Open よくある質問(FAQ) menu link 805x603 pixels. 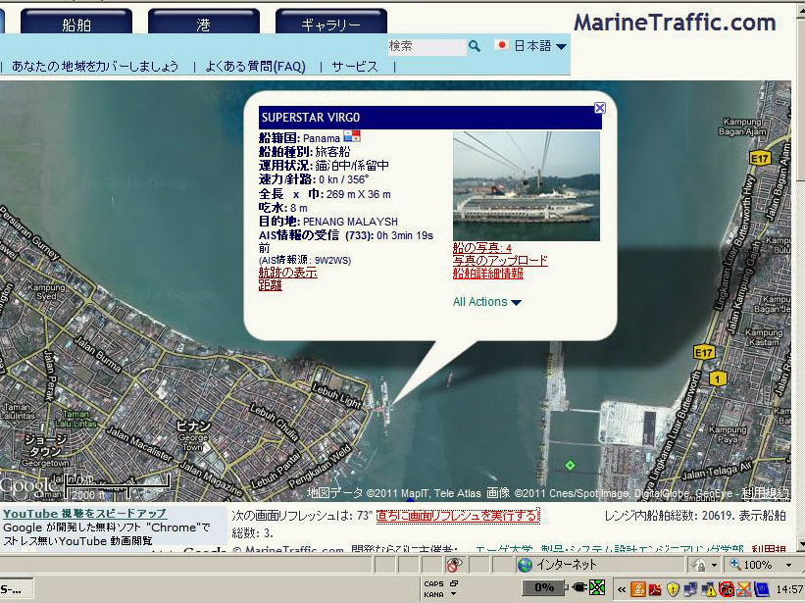tap(255, 67)
